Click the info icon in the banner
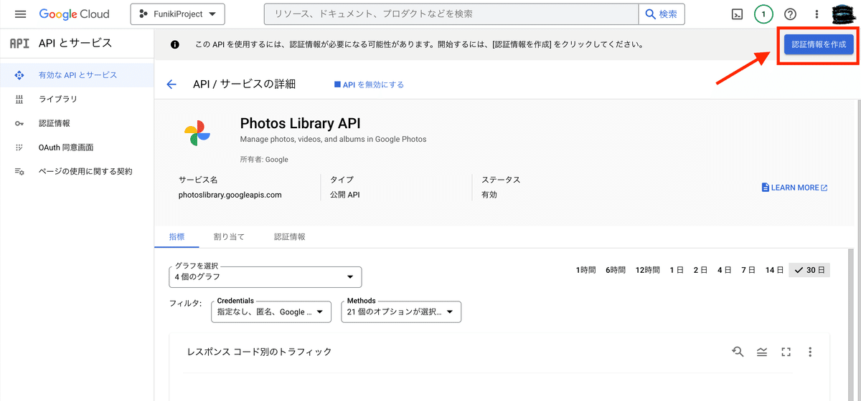This screenshot has width=861, height=401. coord(174,44)
